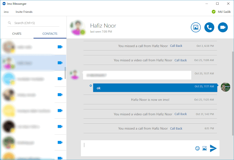The image size is (234, 160).
Task: Select contact with black circular avatar
Action: 9,127
